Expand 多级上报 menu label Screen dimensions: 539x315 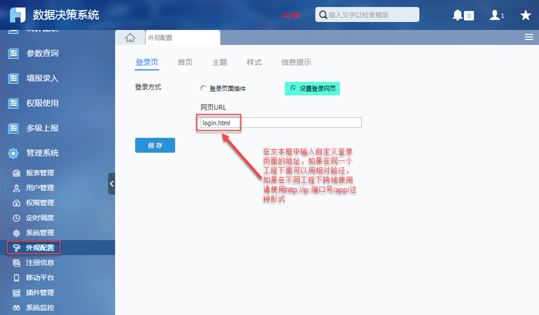point(43,128)
